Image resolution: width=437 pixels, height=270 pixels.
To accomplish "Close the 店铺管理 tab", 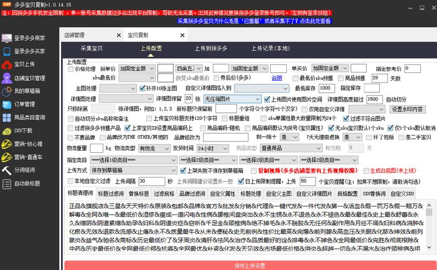I will click(x=119, y=36).
